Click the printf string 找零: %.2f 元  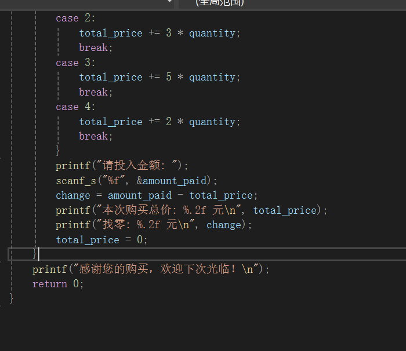(146, 225)
